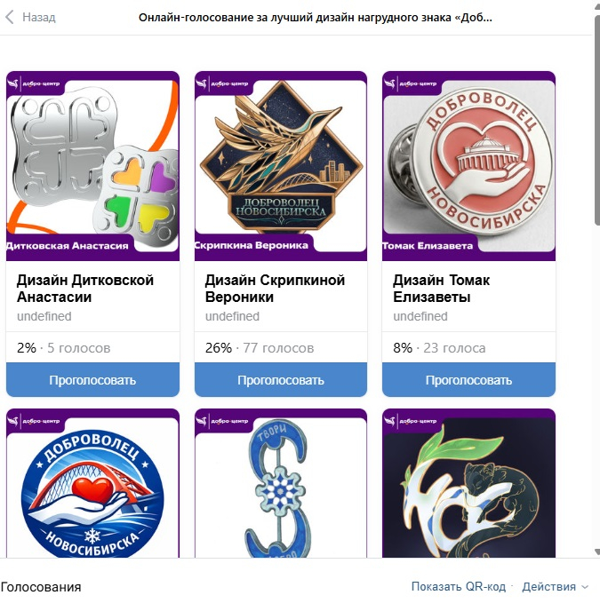The width and height of the screenshot is (600, 611).
Task: Show the QR code
Action: click(x=459, y=586)
